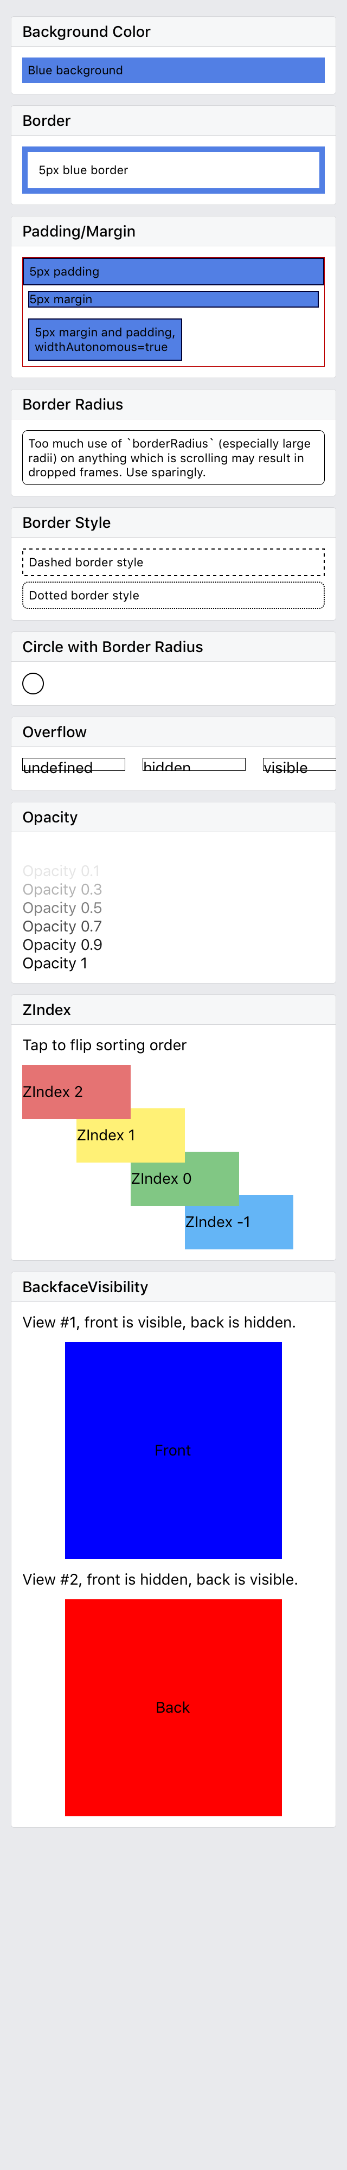This screenshot has width=347, height=2170.
Task: Click the Blue background bar
Action: [172, 70]
